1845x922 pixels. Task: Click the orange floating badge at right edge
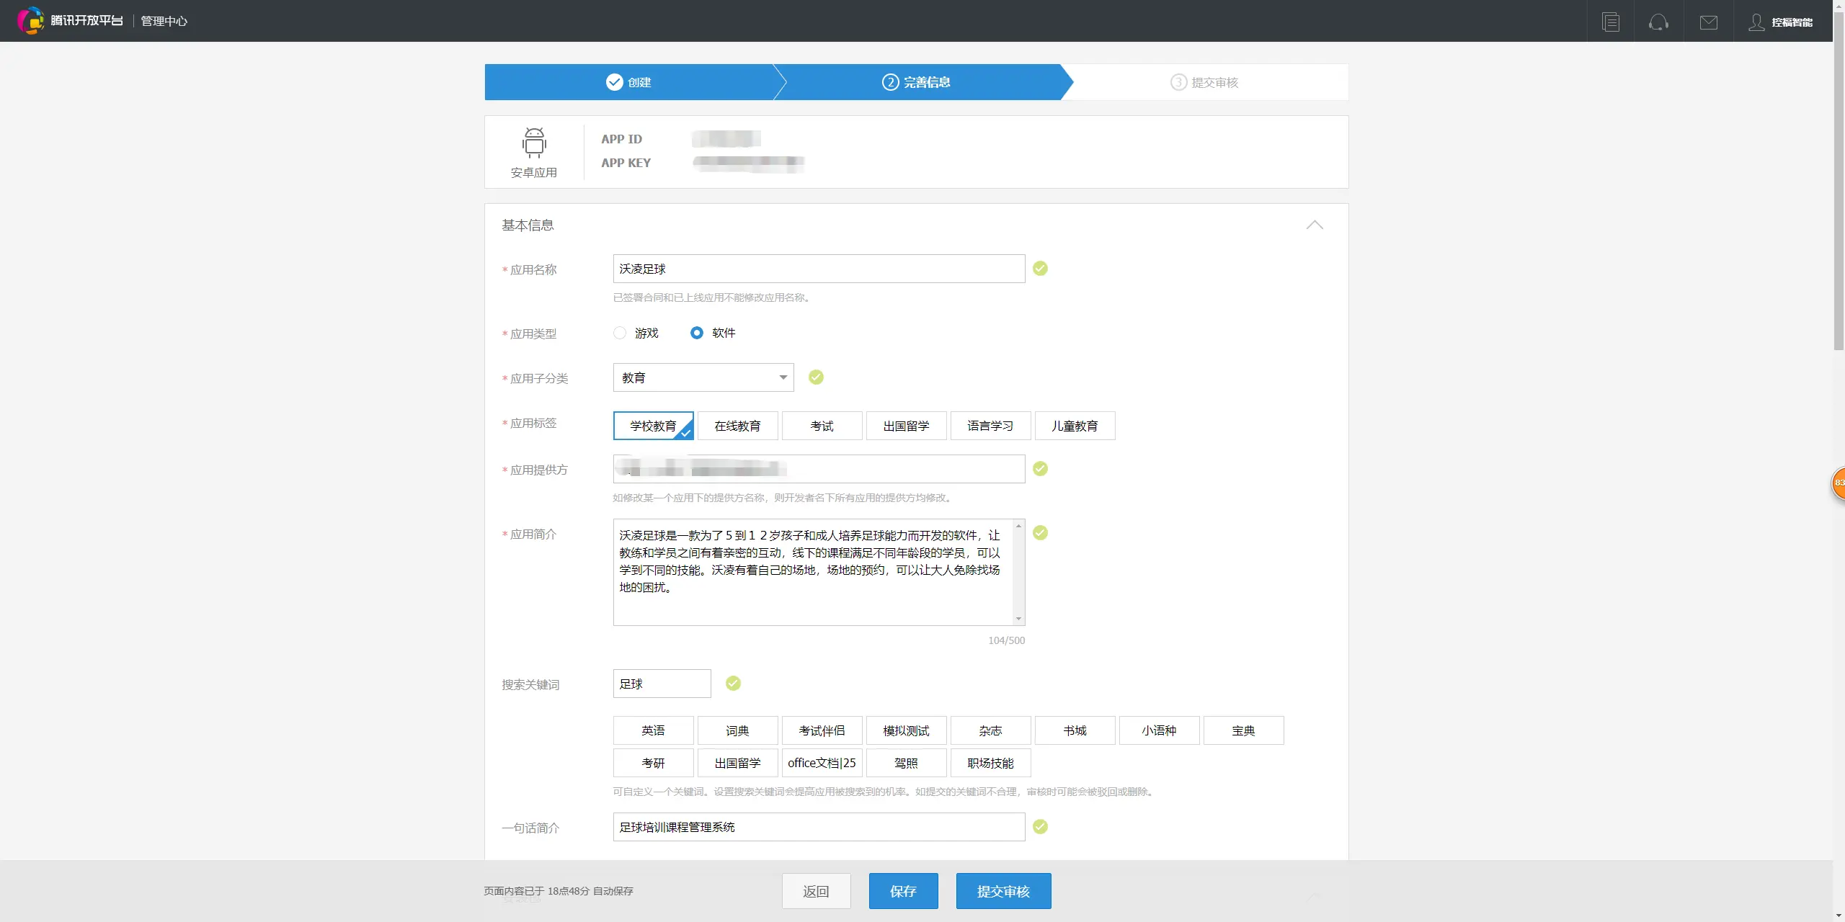pyautogui.click(x=1839, y=483)
